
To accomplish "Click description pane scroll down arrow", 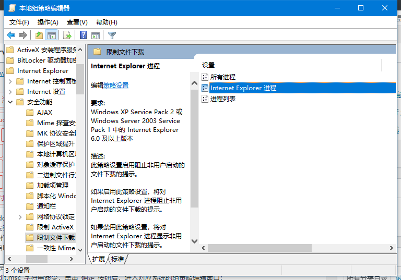I will 194,241.
